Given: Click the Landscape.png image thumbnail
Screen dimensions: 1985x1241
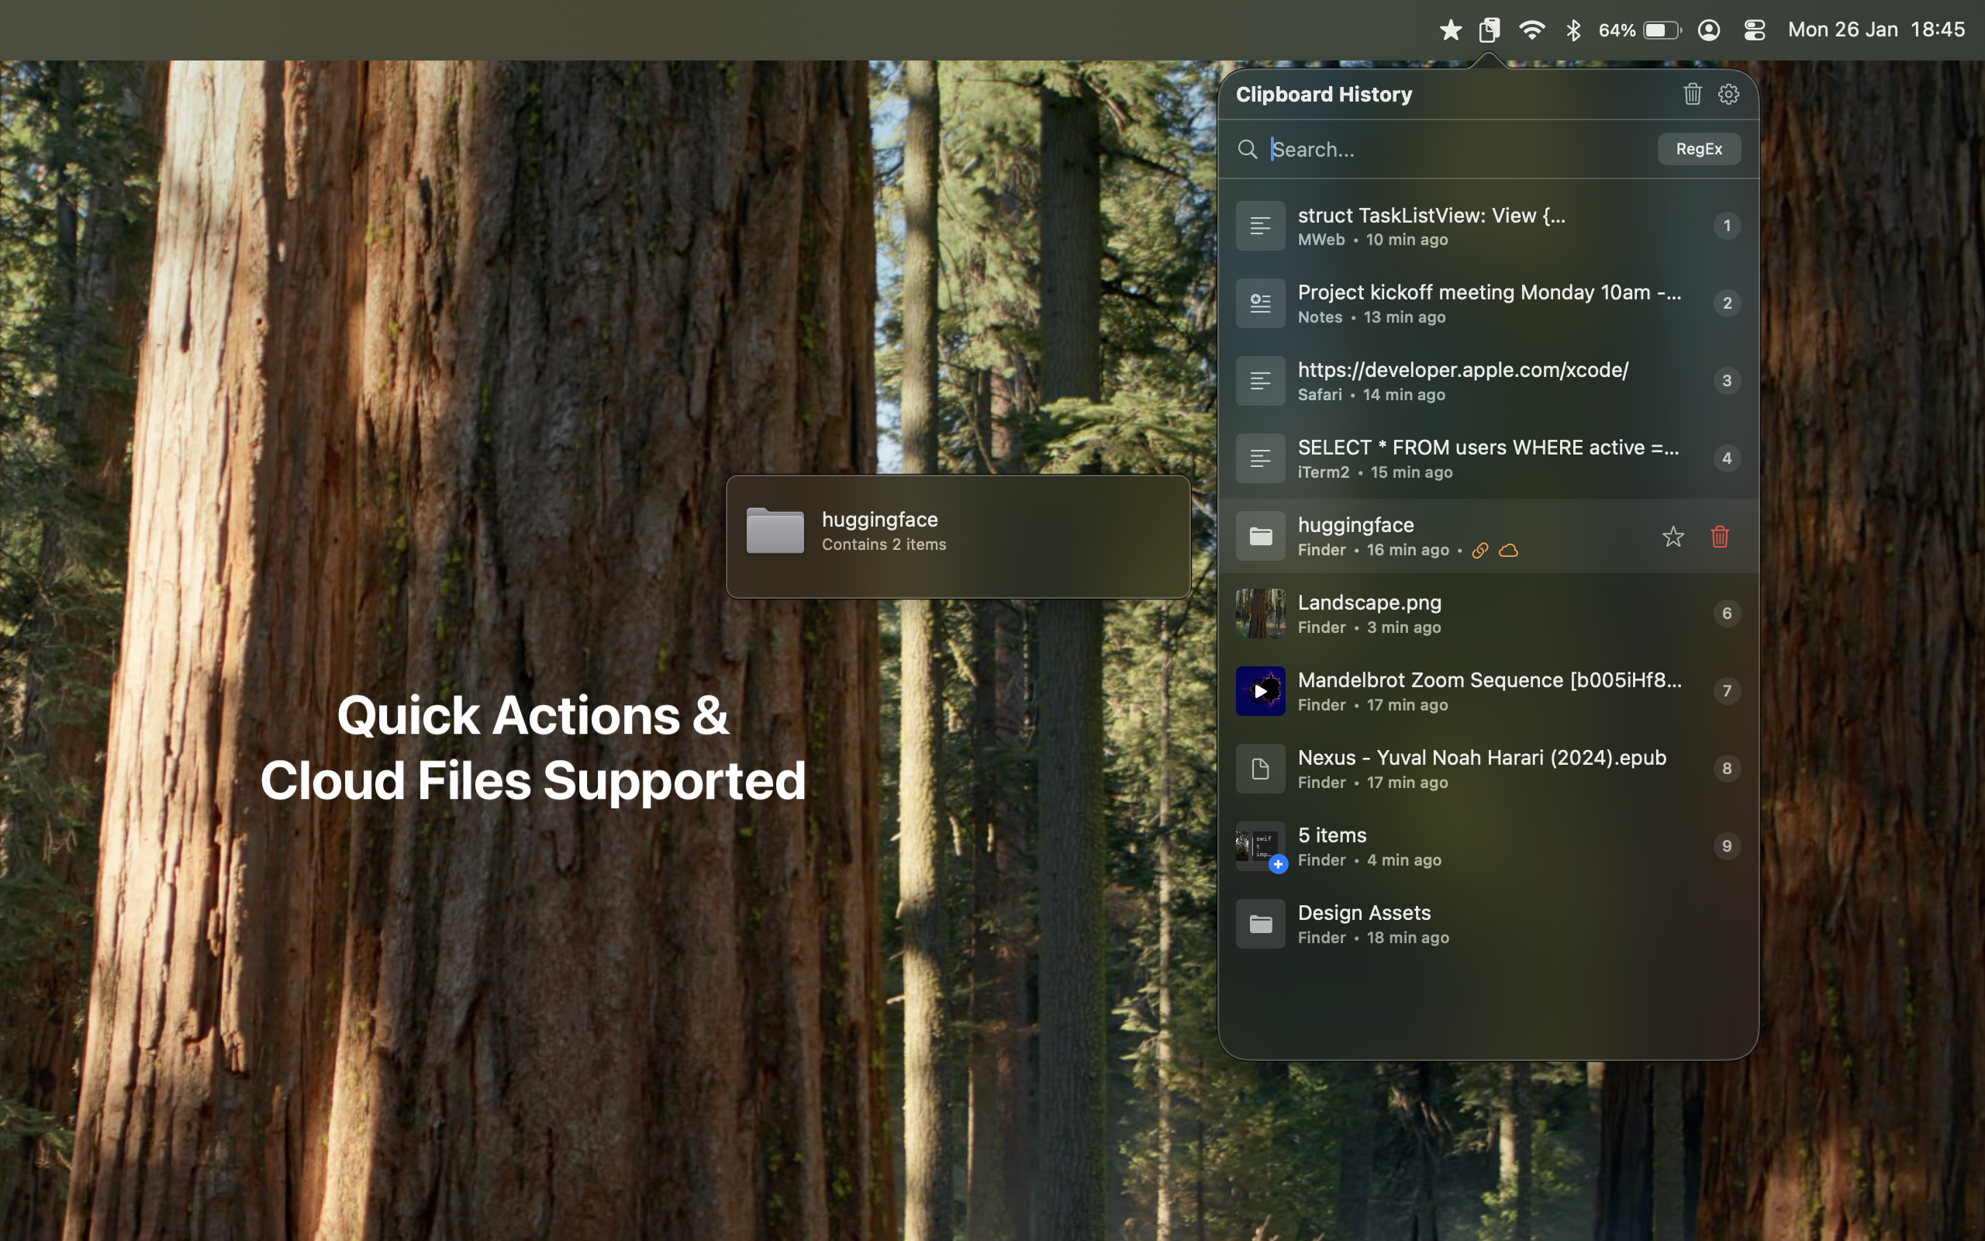Looking at the screenshot, I should (x=1260, y=613).
